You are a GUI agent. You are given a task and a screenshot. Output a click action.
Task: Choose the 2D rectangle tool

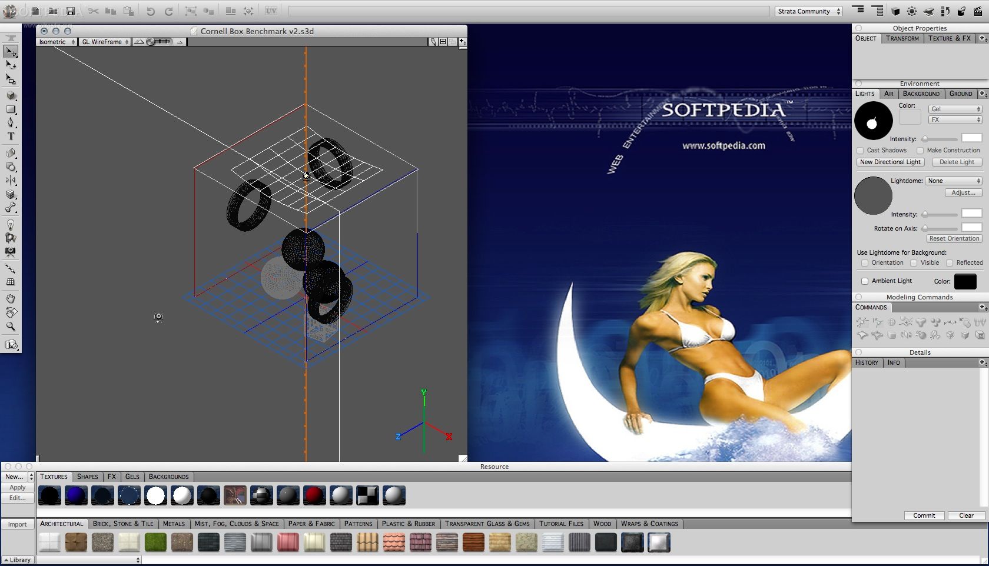(x=11, y=109)
